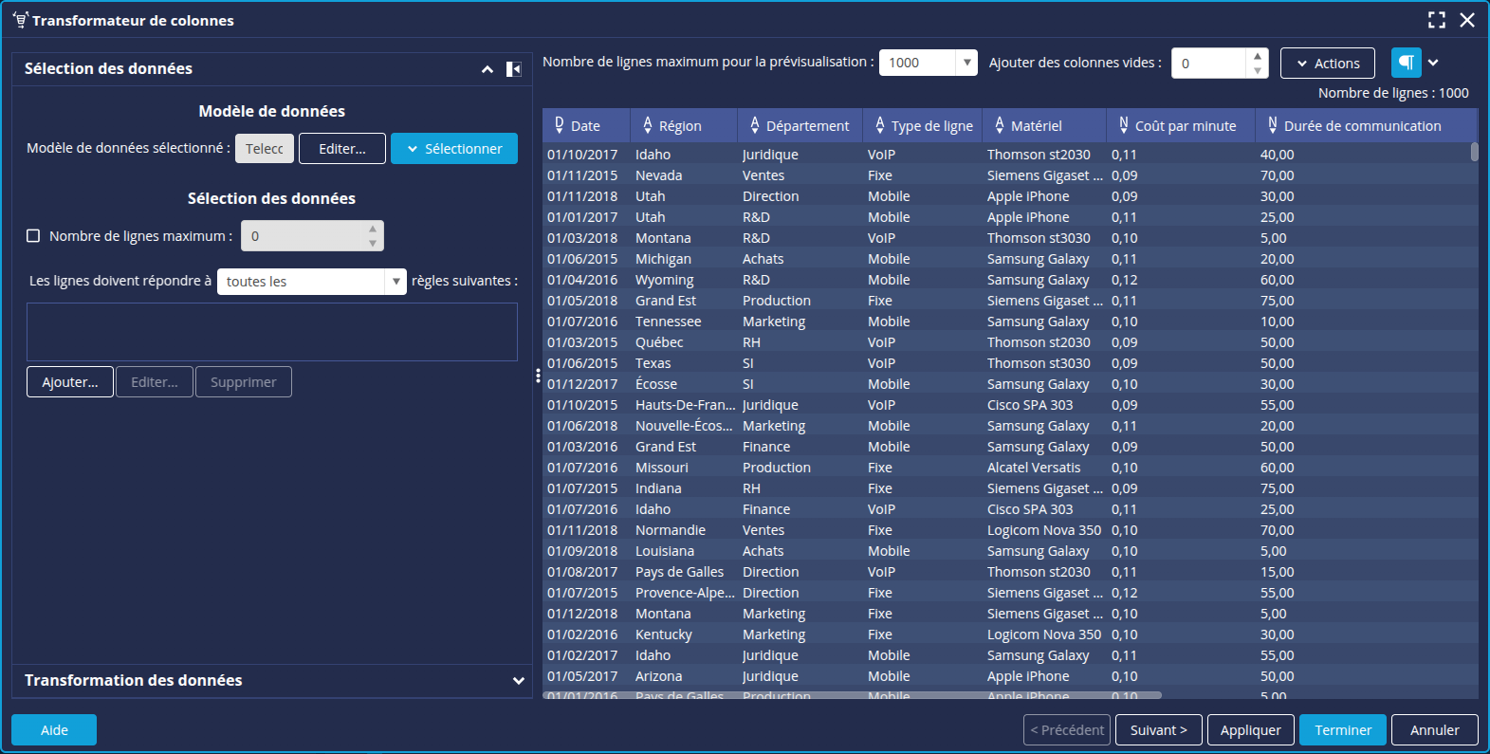1490x754 pixels.
Task: Open the preview max rows dropdown
Action: coord(966,63)
